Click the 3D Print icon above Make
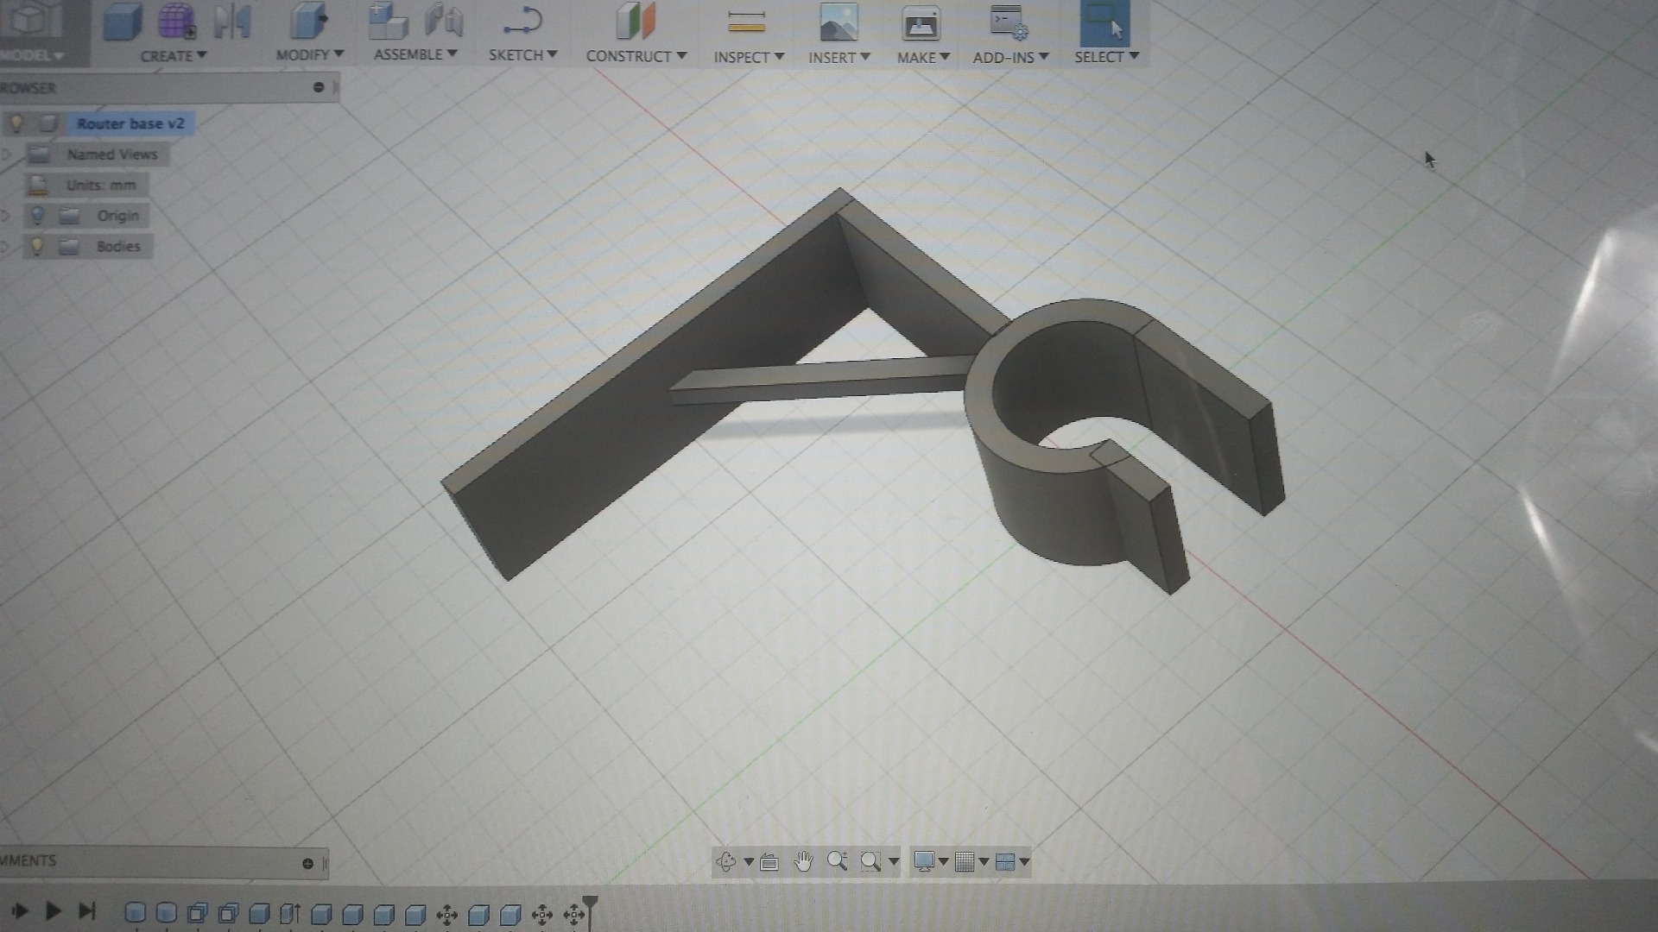The image size is (1658, 932). tap(921, 23)
